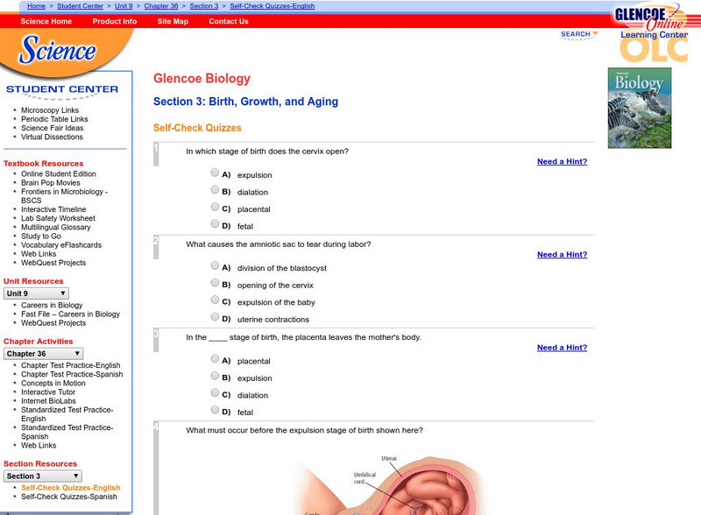Click Need a Hint for question 1
Image resolution: width=701 pixels, height=515 pixels.
point(562,161)
